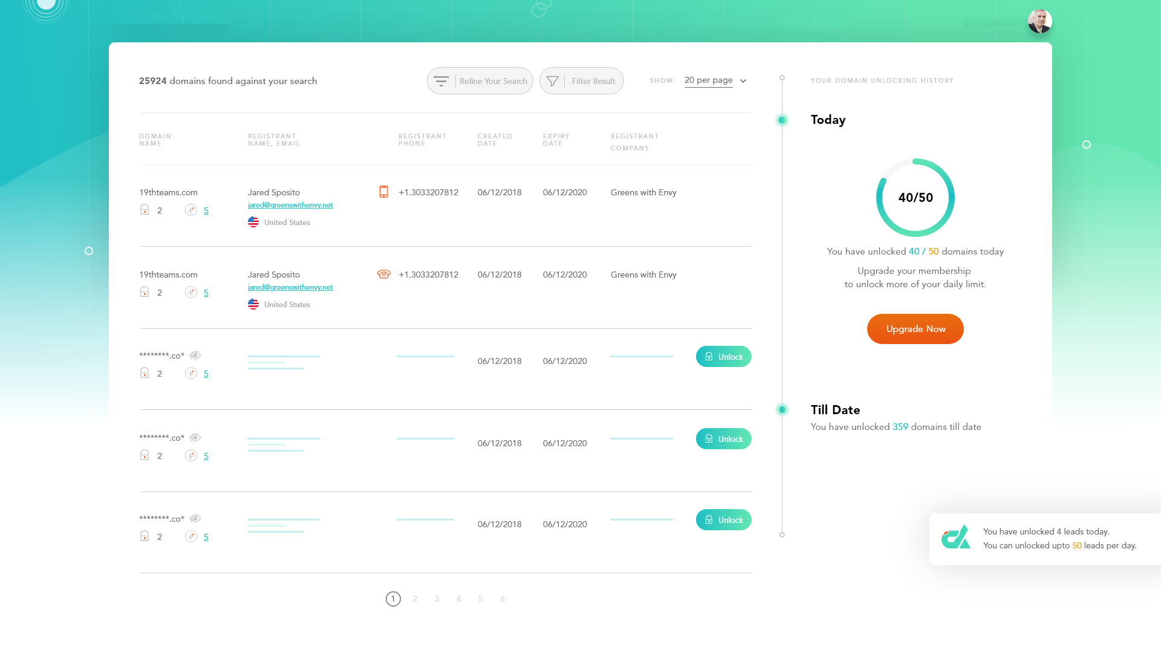This screenshot has height=653, width=1161.
Task: Click the funnel icon in Filter Result
Action: (552, 81)
